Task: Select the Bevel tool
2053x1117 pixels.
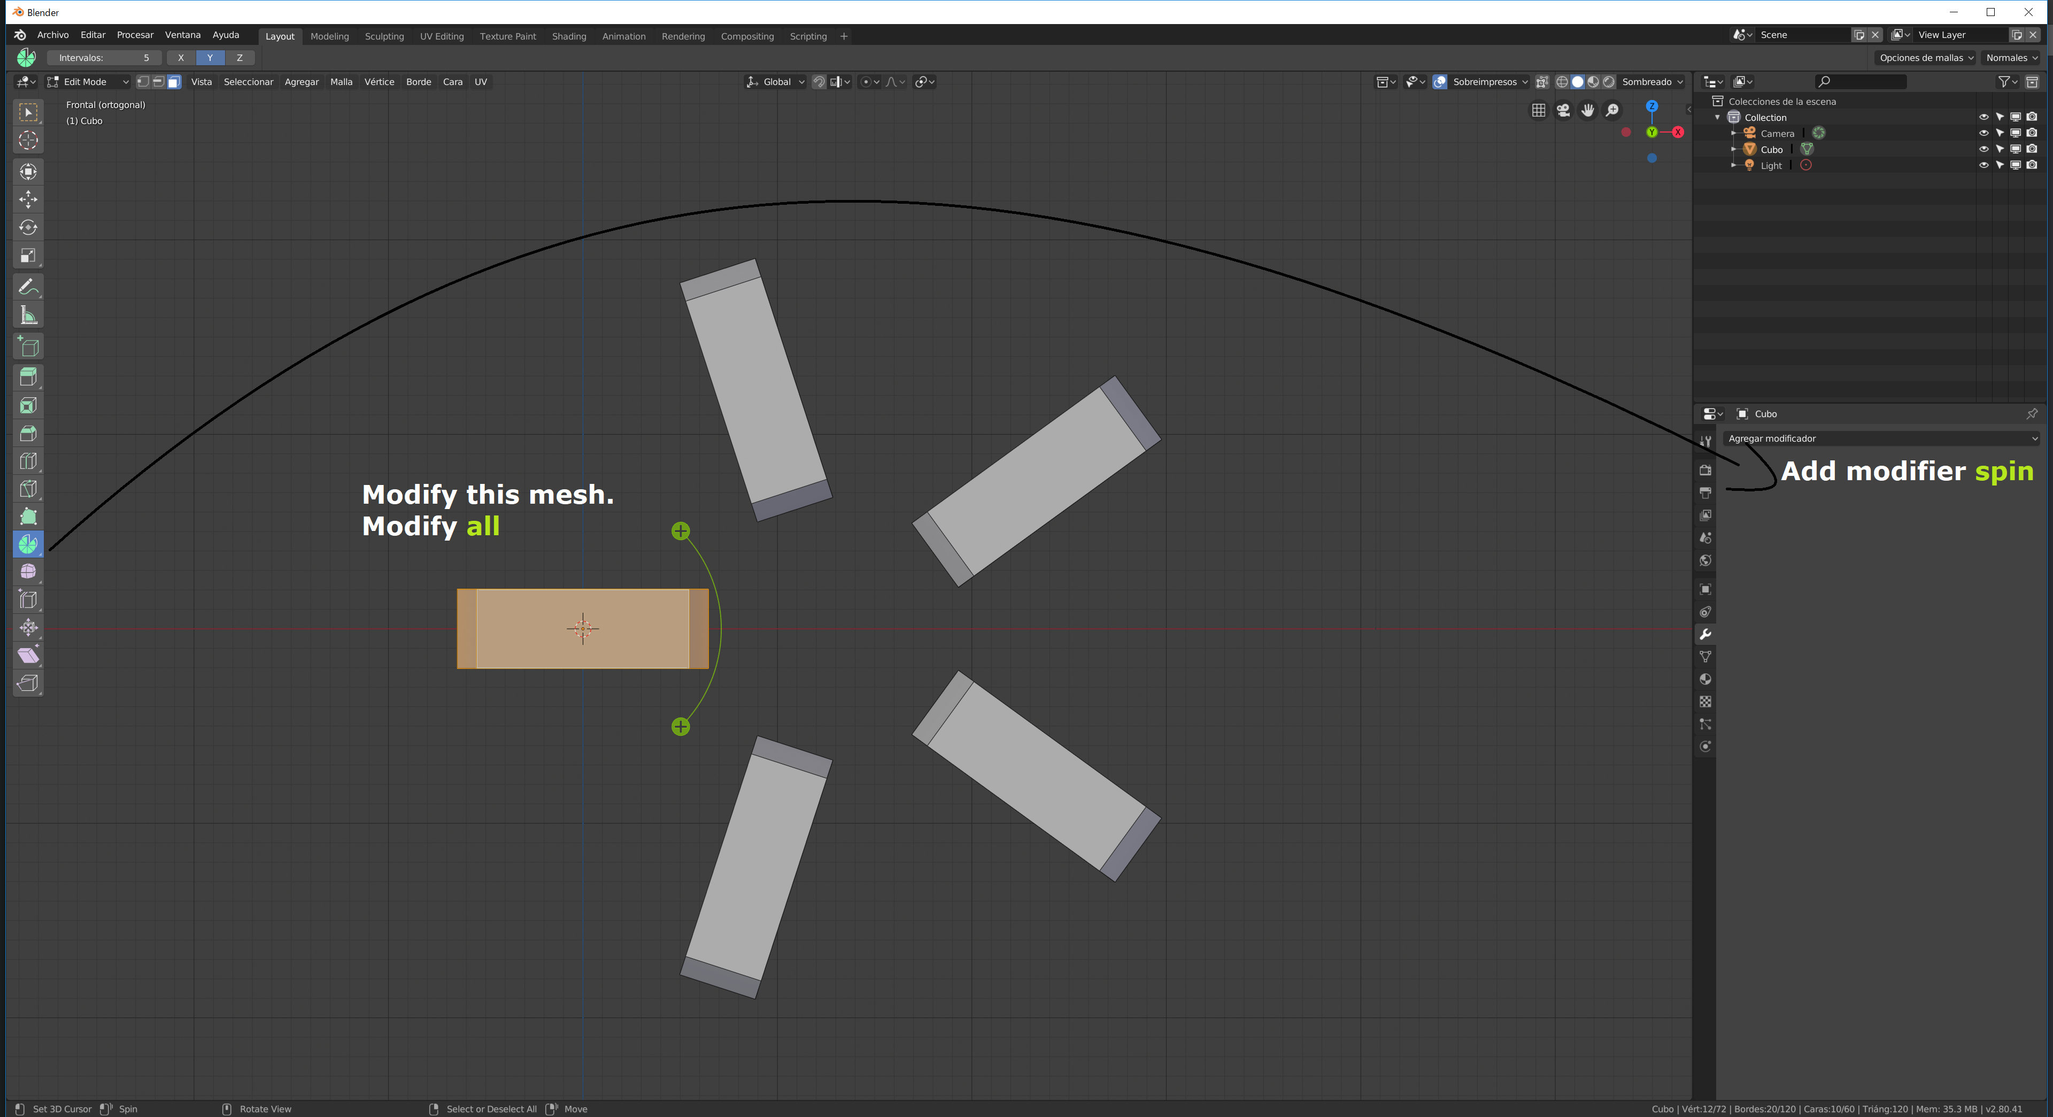Action: 28,433
